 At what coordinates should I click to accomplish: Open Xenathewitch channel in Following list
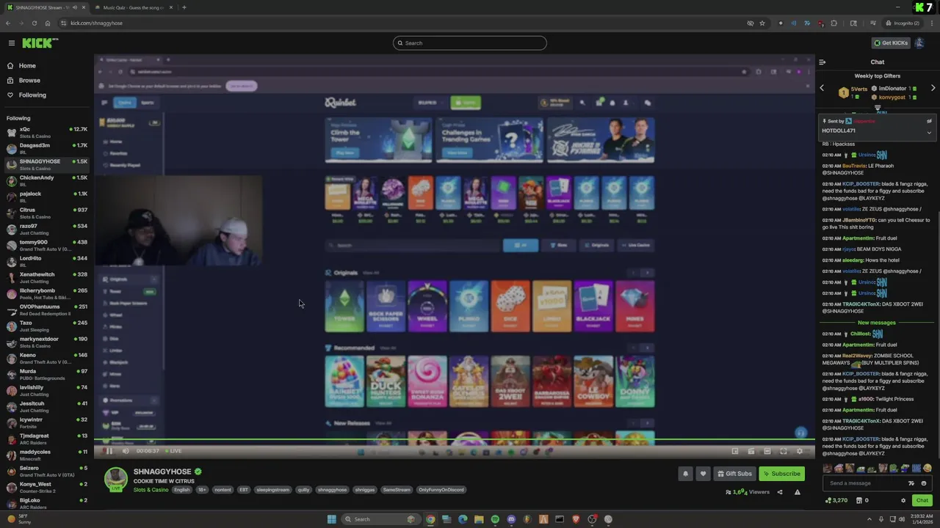click(46, 277)
